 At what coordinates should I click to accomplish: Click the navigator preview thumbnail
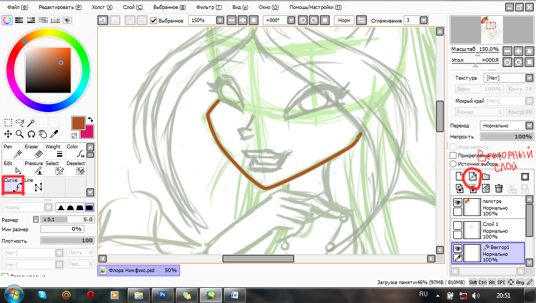tap(492, 30)
